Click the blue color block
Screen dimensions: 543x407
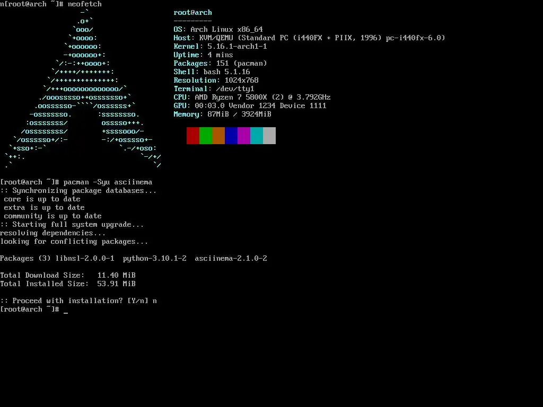coord(231,135)
